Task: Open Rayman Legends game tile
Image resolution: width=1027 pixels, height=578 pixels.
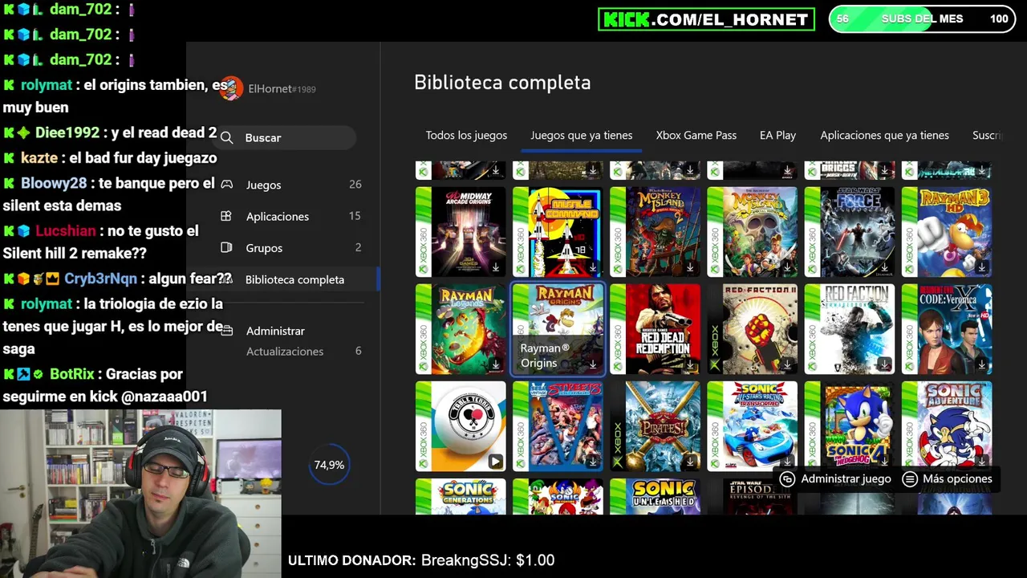Action: tap(461, 329)
